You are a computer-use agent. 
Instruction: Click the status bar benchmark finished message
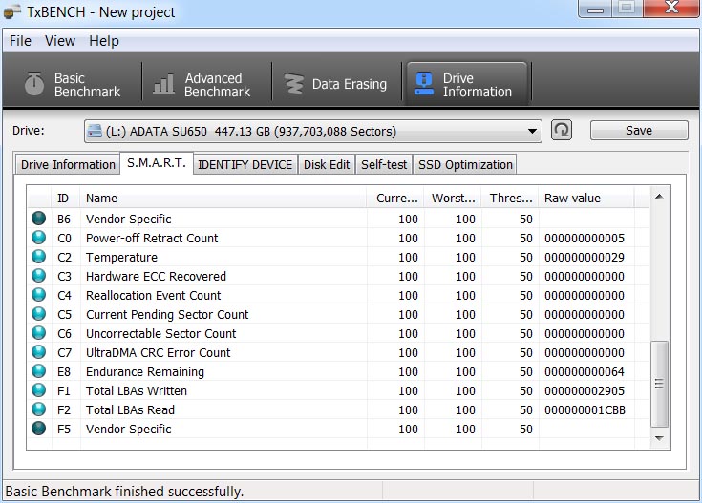(124, 492)
